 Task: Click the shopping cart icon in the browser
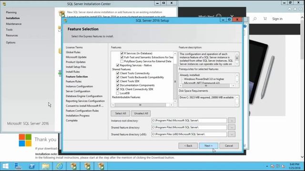click(265, 19)
